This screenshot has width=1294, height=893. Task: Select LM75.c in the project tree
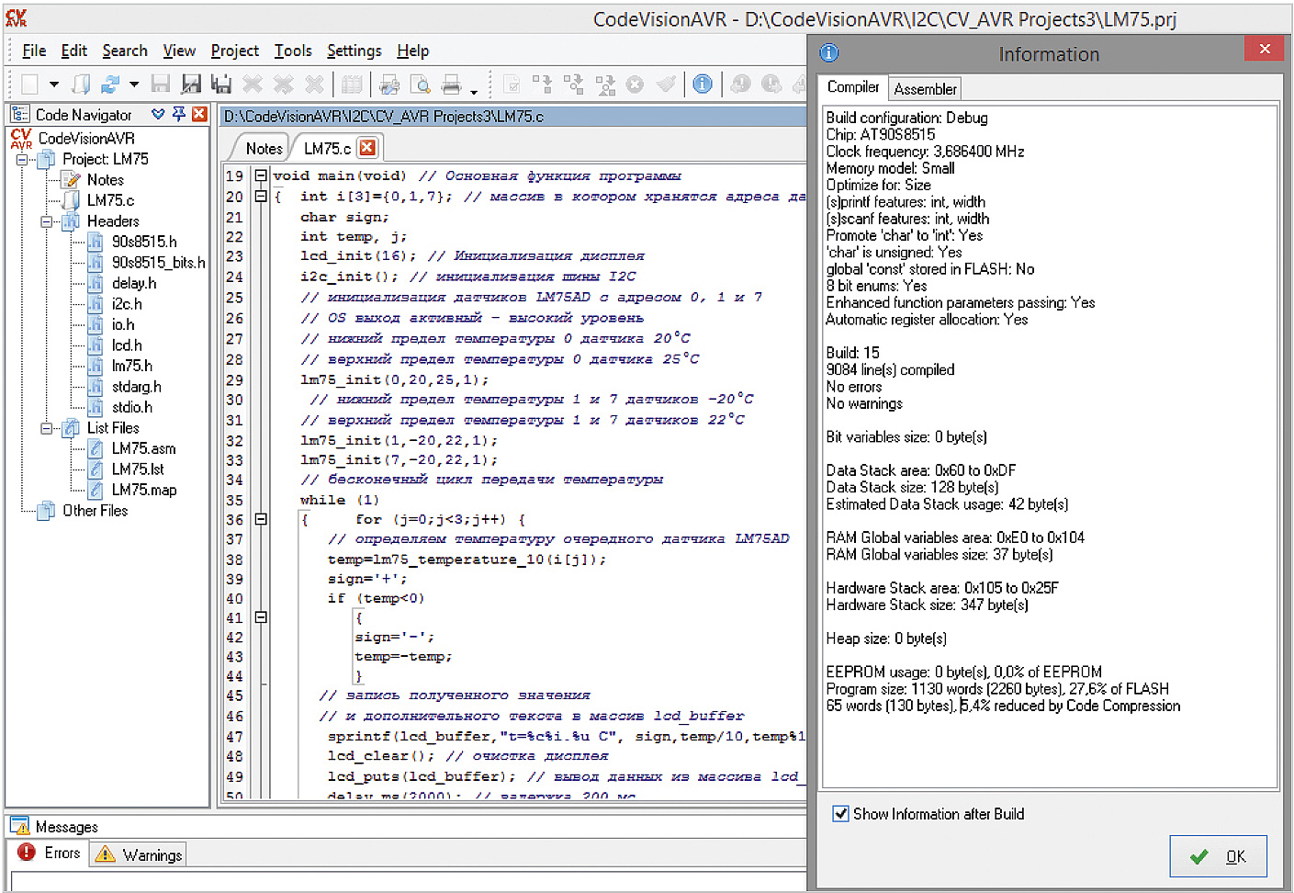point(110,200)
